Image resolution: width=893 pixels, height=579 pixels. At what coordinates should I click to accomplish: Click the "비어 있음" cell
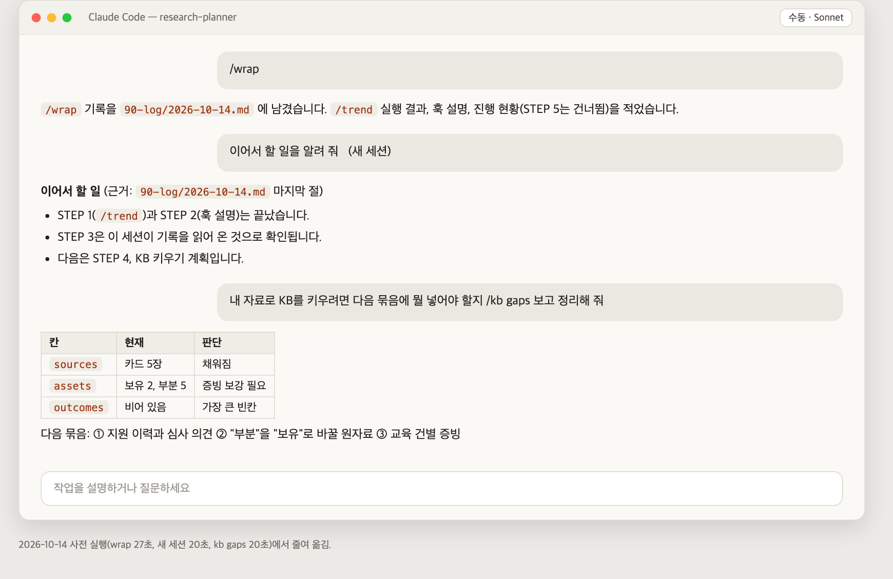pyautogui.click(x=156, y=408)
